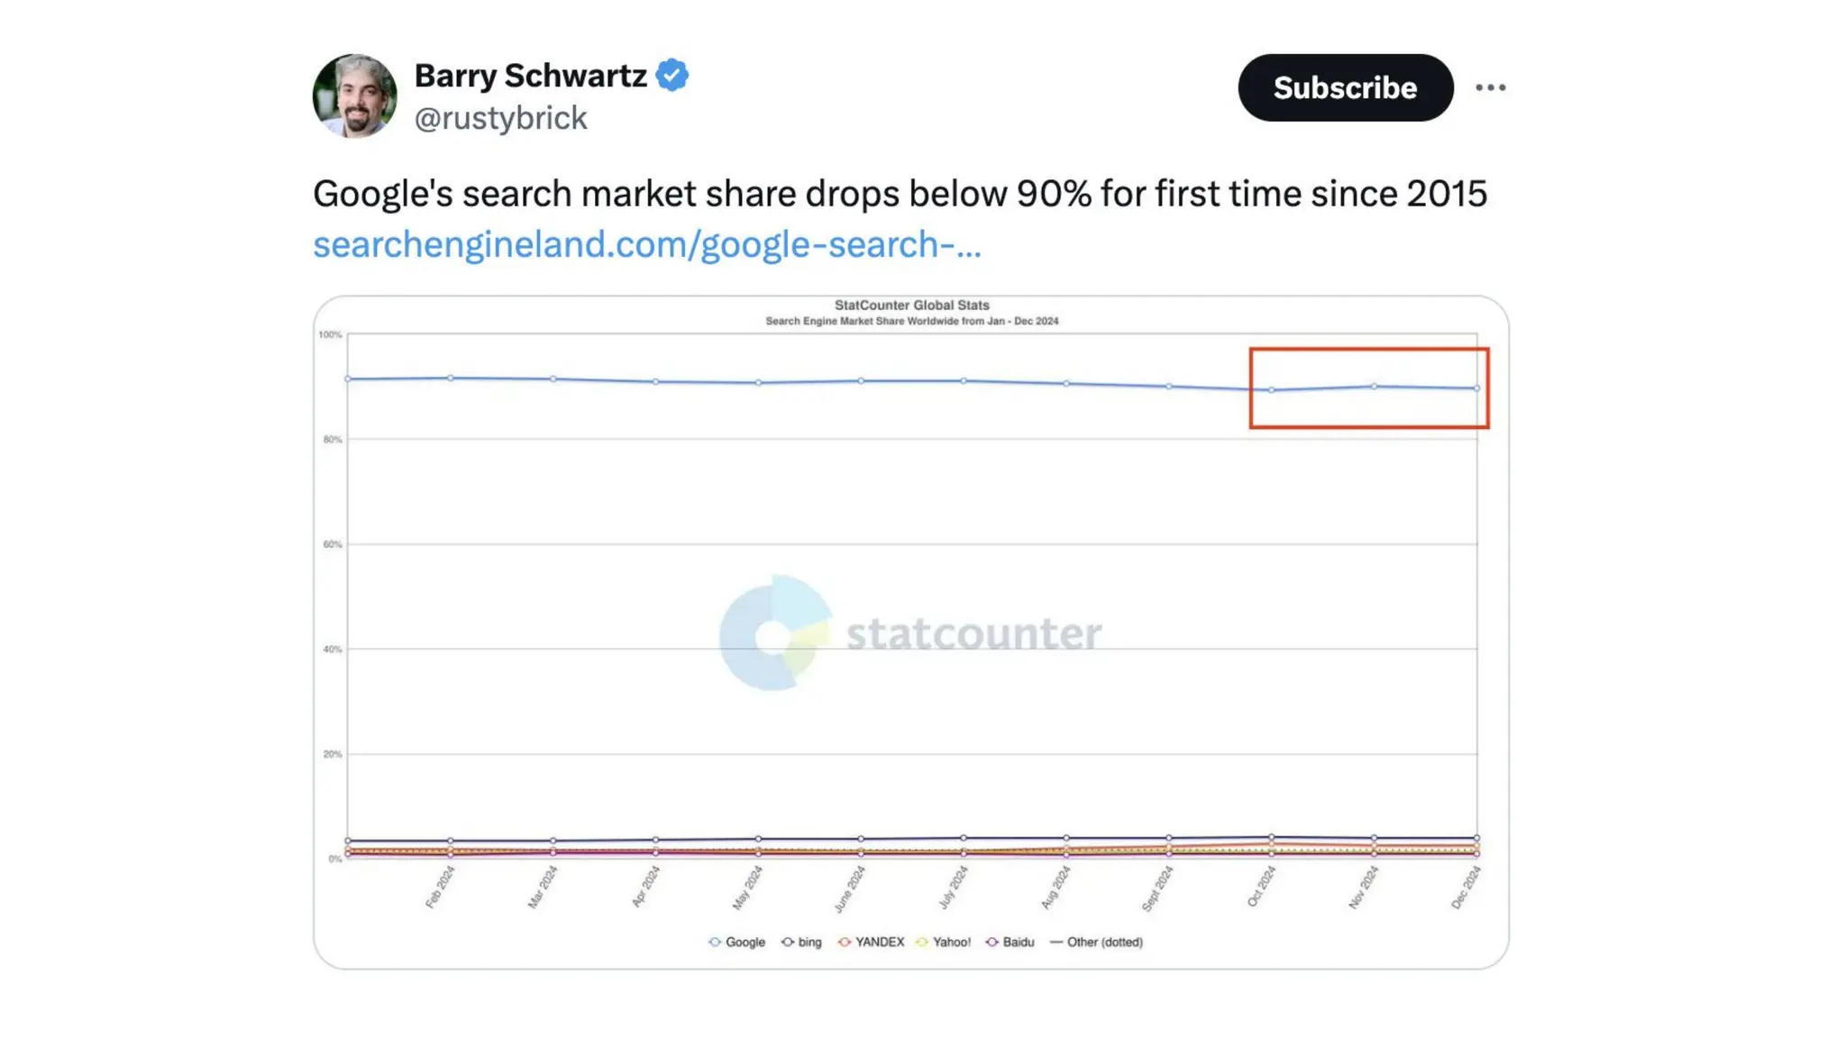Click the blue verified badge
The height and width of the screenshot is (1038, 1846).
pos(672,76)
